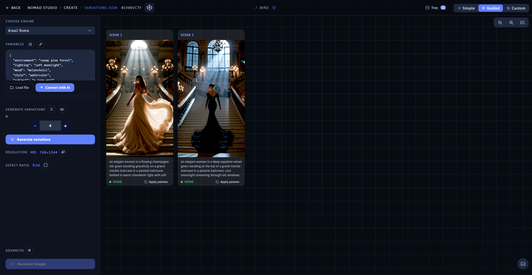Click DONE status on Scene 1
This screenshot has height=275, width=532.
[116, 182]
